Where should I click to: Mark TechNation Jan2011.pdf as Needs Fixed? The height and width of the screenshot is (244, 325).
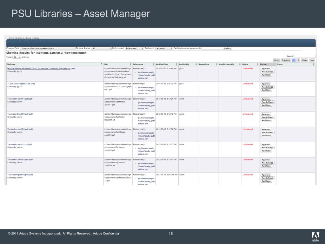tap(268, 132)
